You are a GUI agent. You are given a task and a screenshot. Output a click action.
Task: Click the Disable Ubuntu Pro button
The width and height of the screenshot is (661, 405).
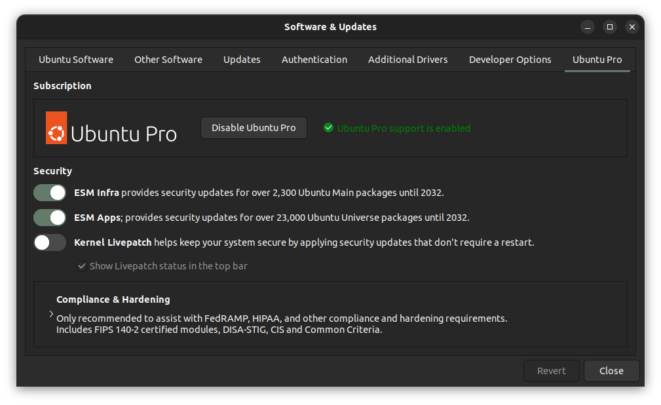point(254,128)
